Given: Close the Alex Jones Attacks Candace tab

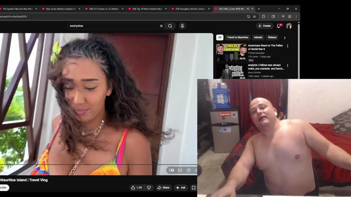Looking at the screenshot, I should click(x=80, y=9).
